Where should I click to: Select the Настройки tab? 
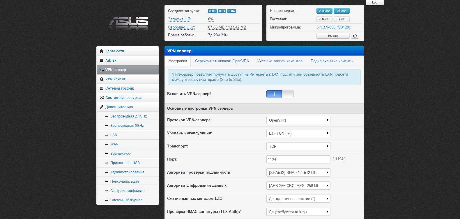tap(178, 61)
